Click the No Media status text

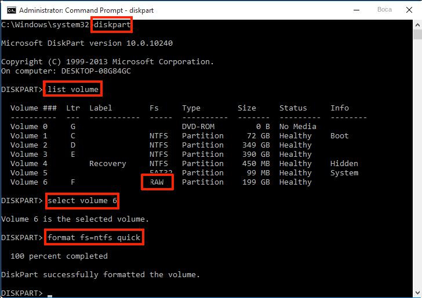298,127
